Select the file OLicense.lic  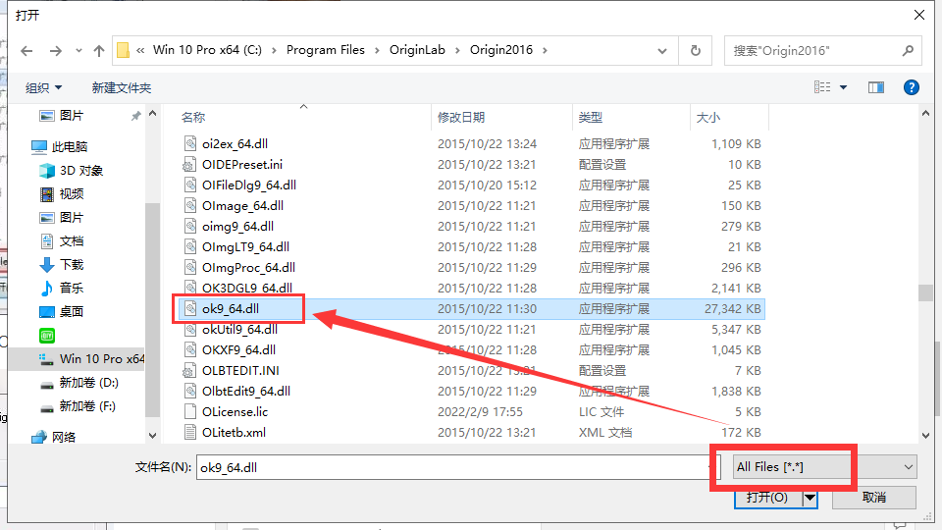(235, 411)
